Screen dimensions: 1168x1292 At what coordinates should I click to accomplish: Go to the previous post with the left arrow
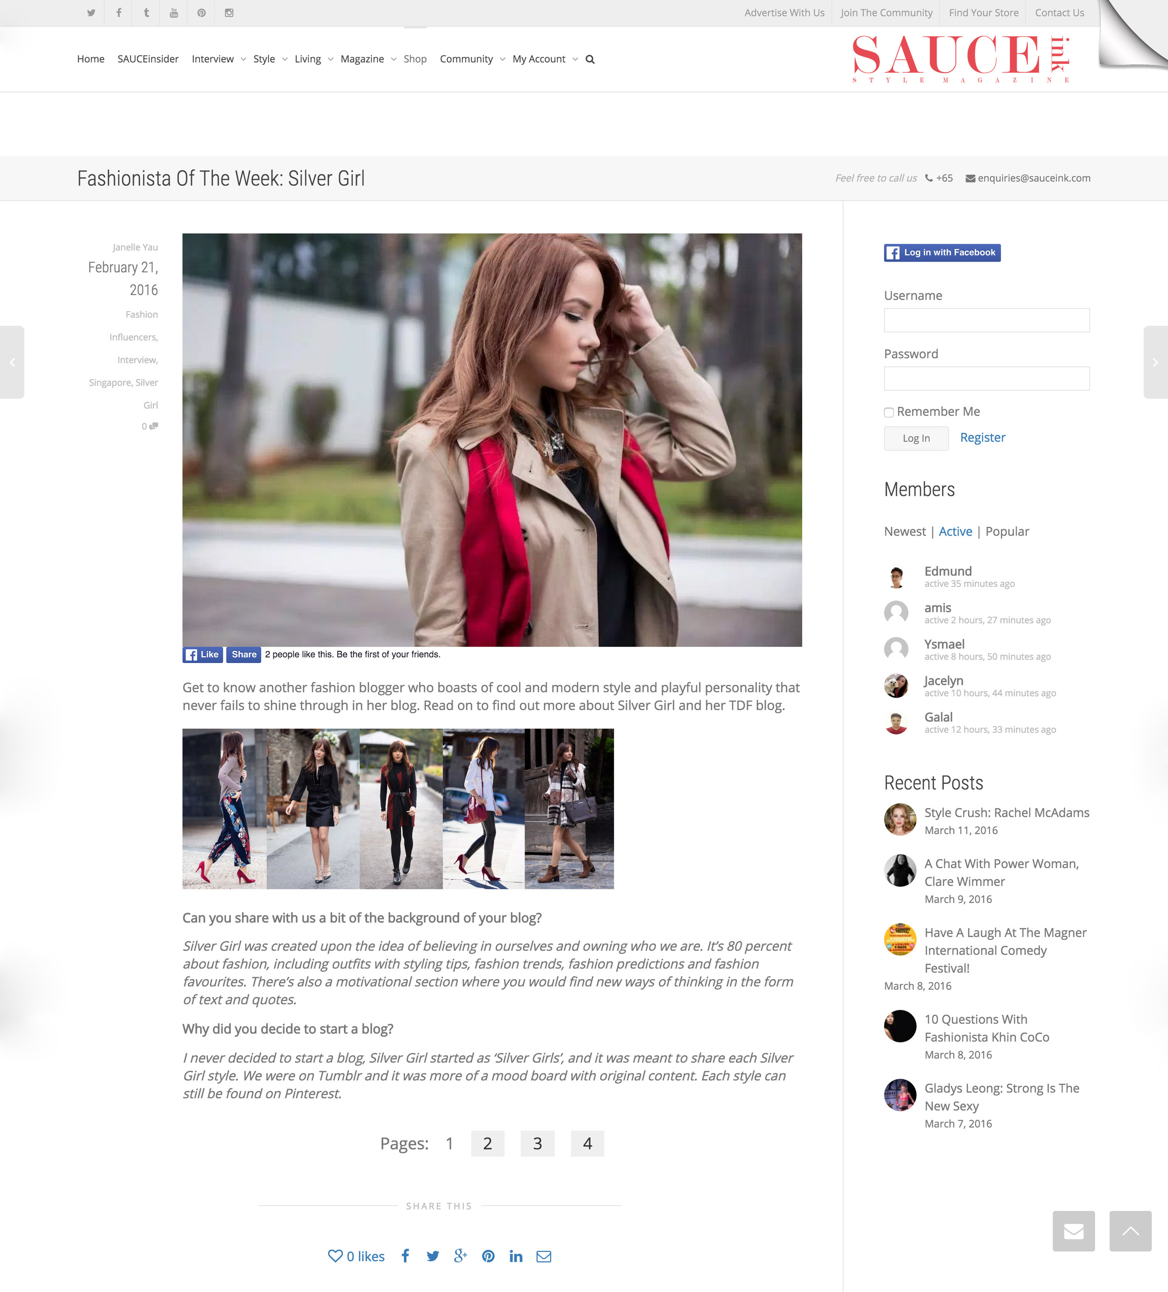click(12, 362)
